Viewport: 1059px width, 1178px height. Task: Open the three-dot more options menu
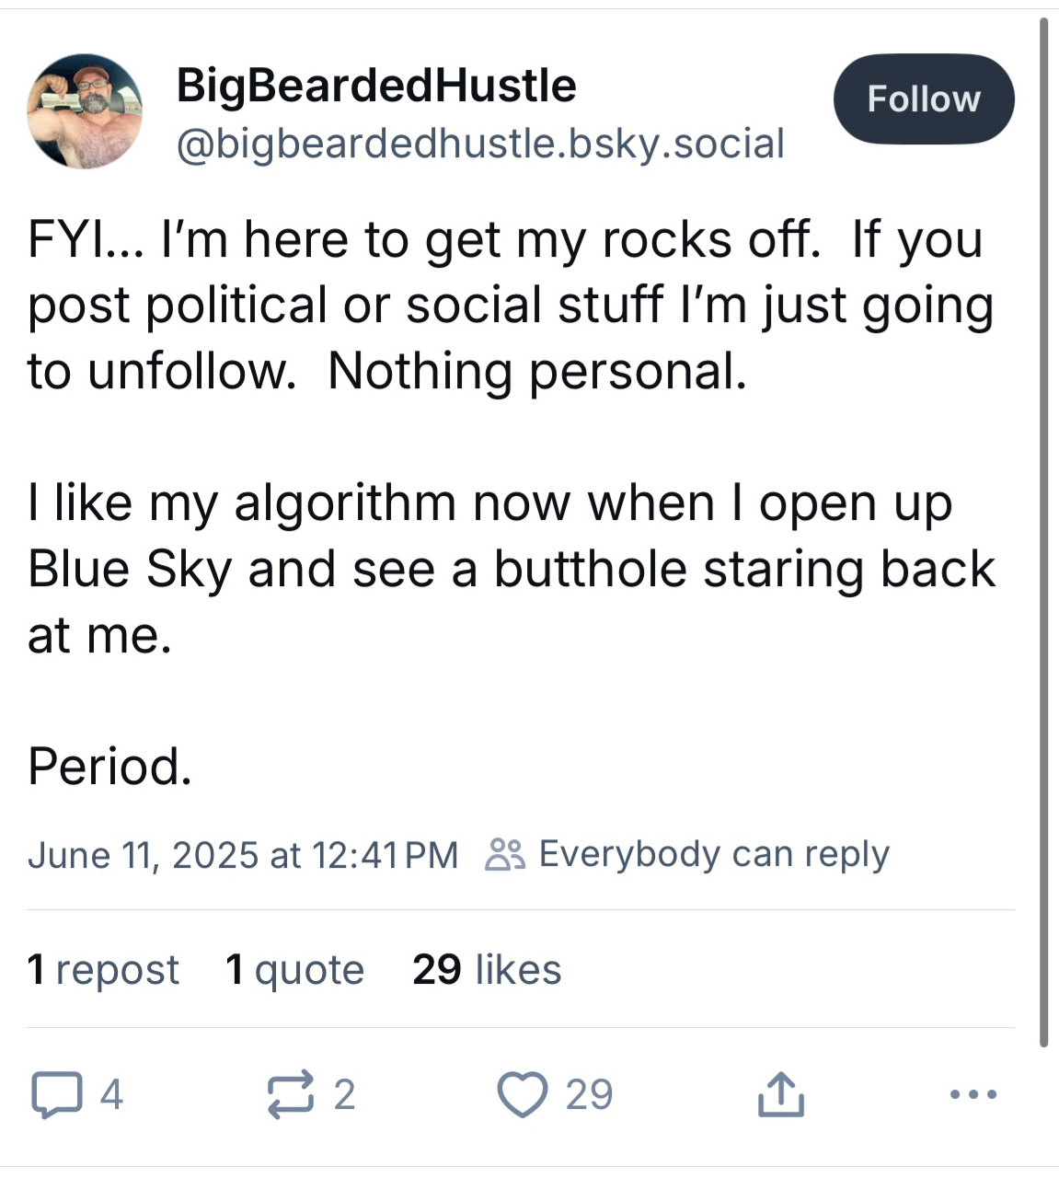pos(973,1094)
